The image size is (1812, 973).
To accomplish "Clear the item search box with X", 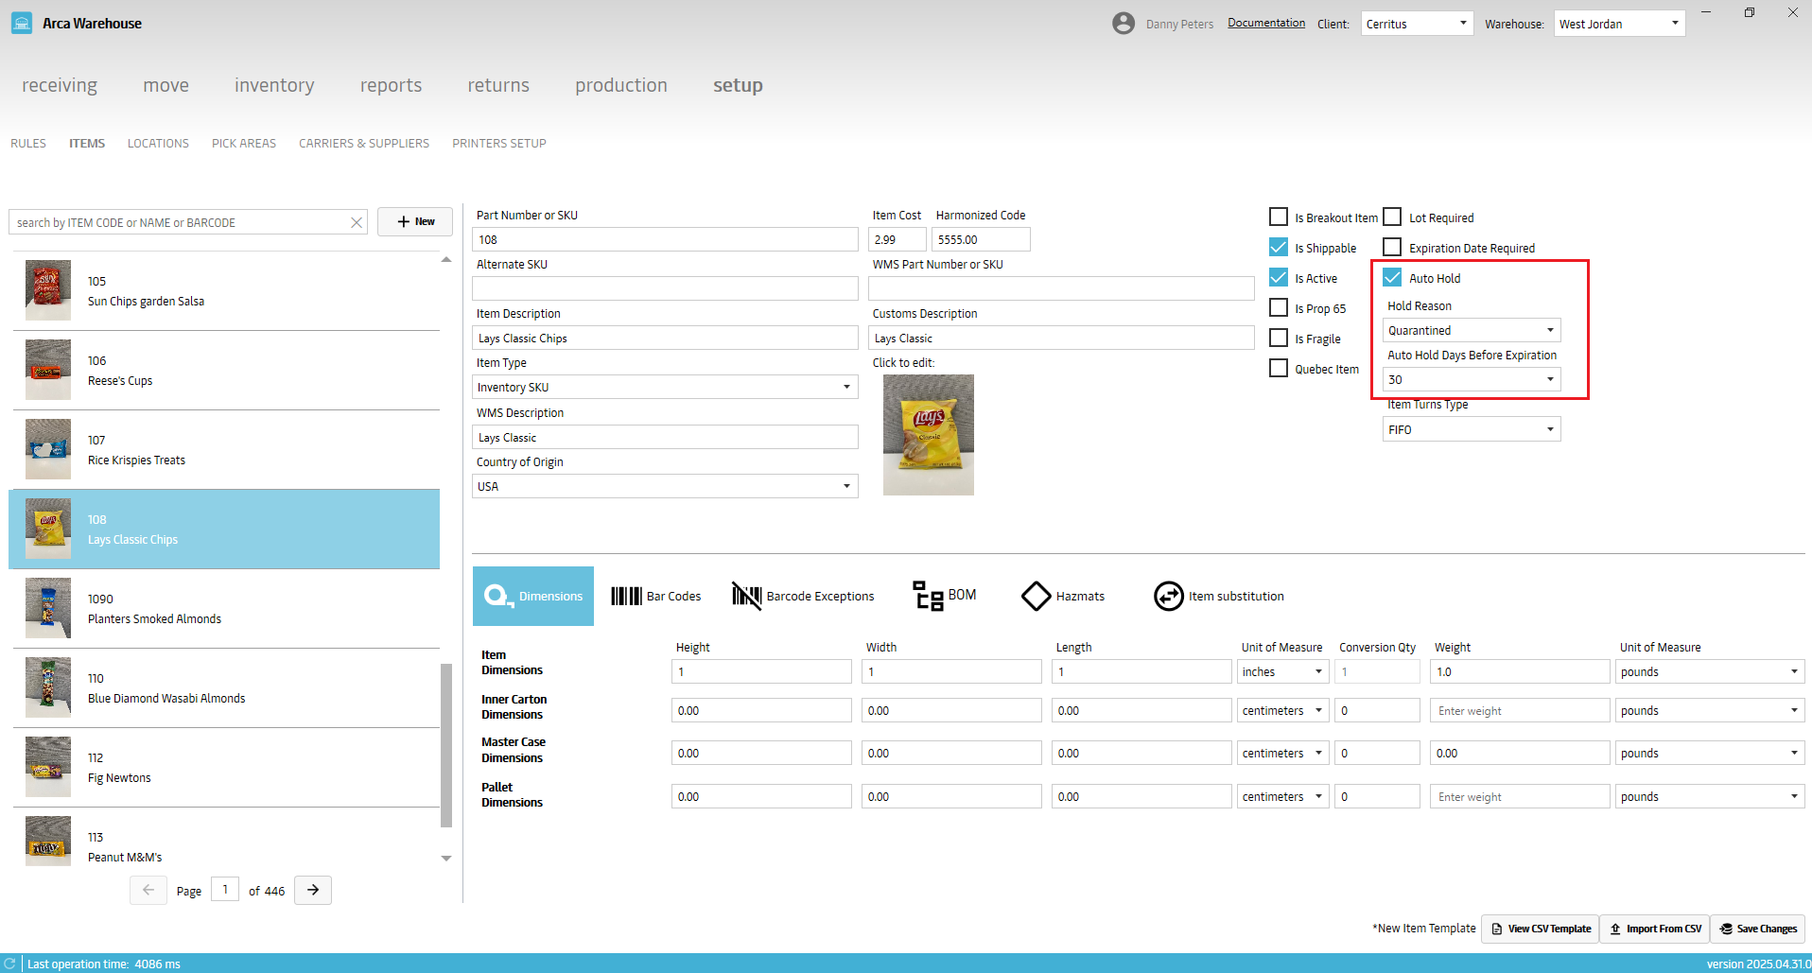I will 357,223.
